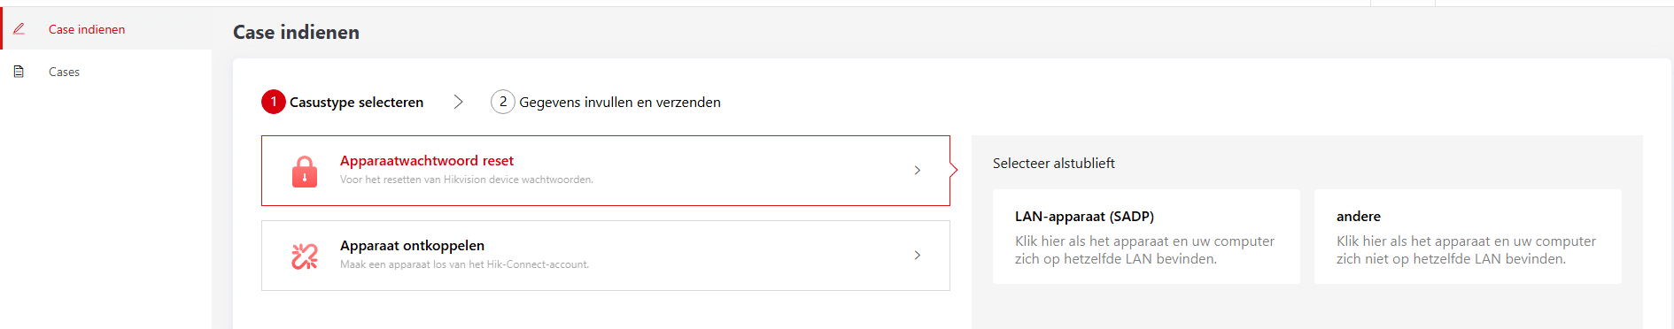Click the red lock icon for password reset
Image resolution: width=1674 pixels, height=329 pixels.
tap(305, 171)
